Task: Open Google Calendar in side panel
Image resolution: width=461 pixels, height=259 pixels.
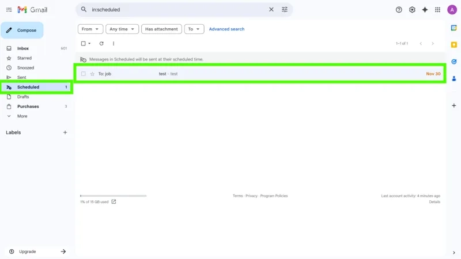Action: tap(454, 28)
